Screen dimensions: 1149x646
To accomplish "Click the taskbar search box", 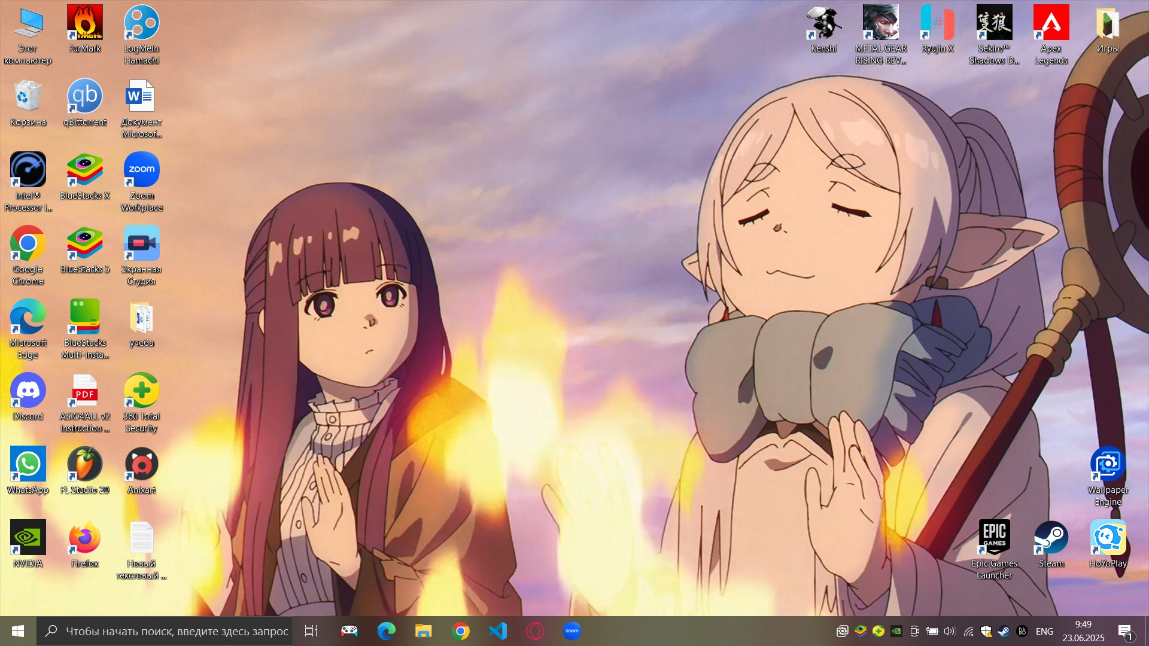I will (165, 631).
